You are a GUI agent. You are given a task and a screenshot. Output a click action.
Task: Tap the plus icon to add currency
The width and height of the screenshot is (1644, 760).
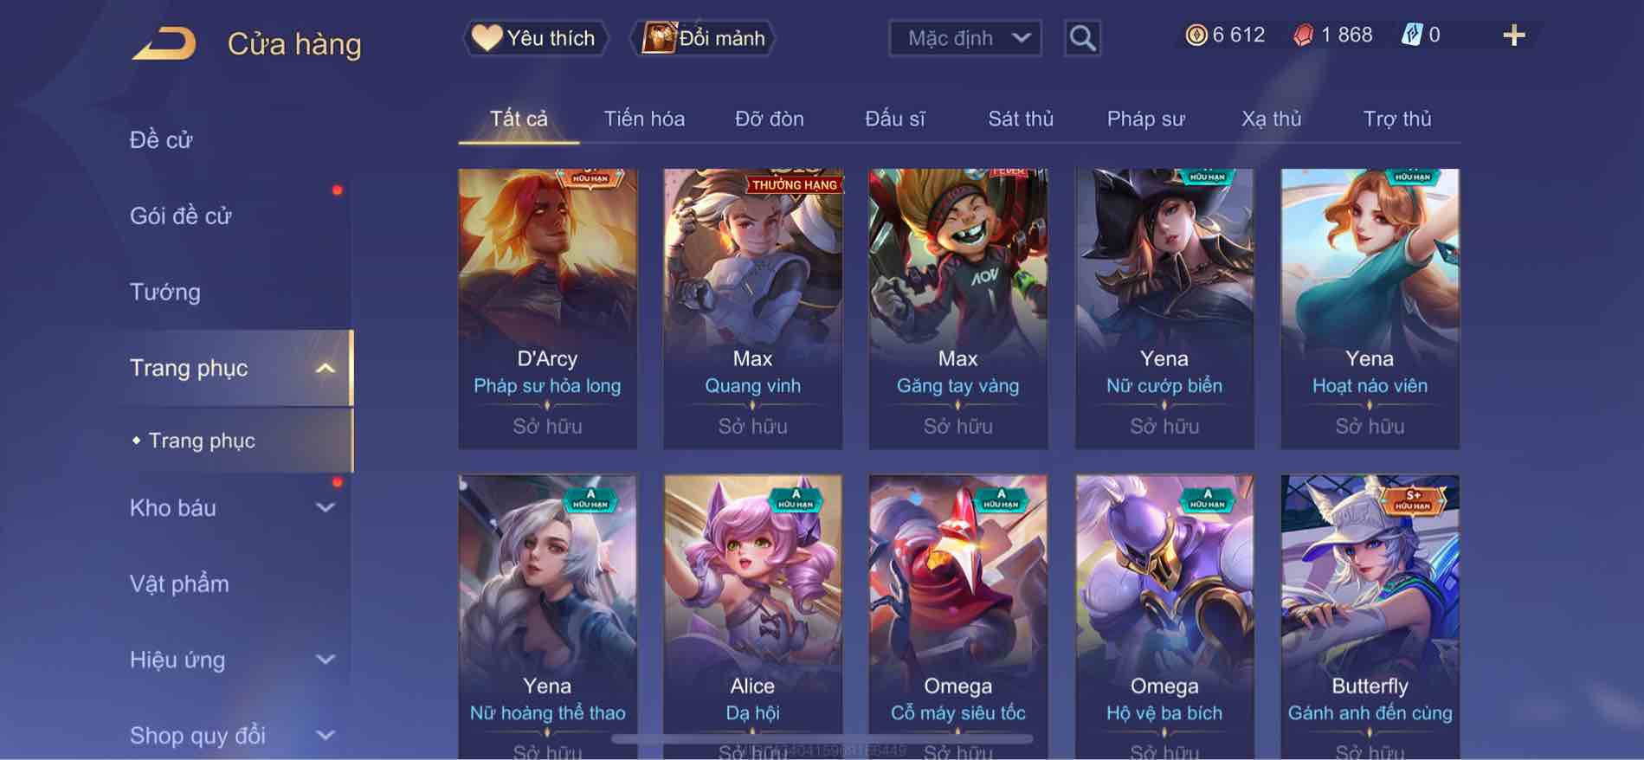pyautogui.click(x=1513, y=35)
